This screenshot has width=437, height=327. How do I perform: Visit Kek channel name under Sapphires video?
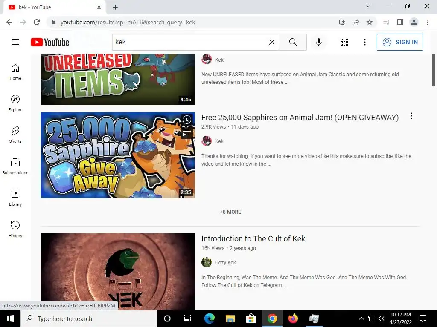tap(219, 141)
